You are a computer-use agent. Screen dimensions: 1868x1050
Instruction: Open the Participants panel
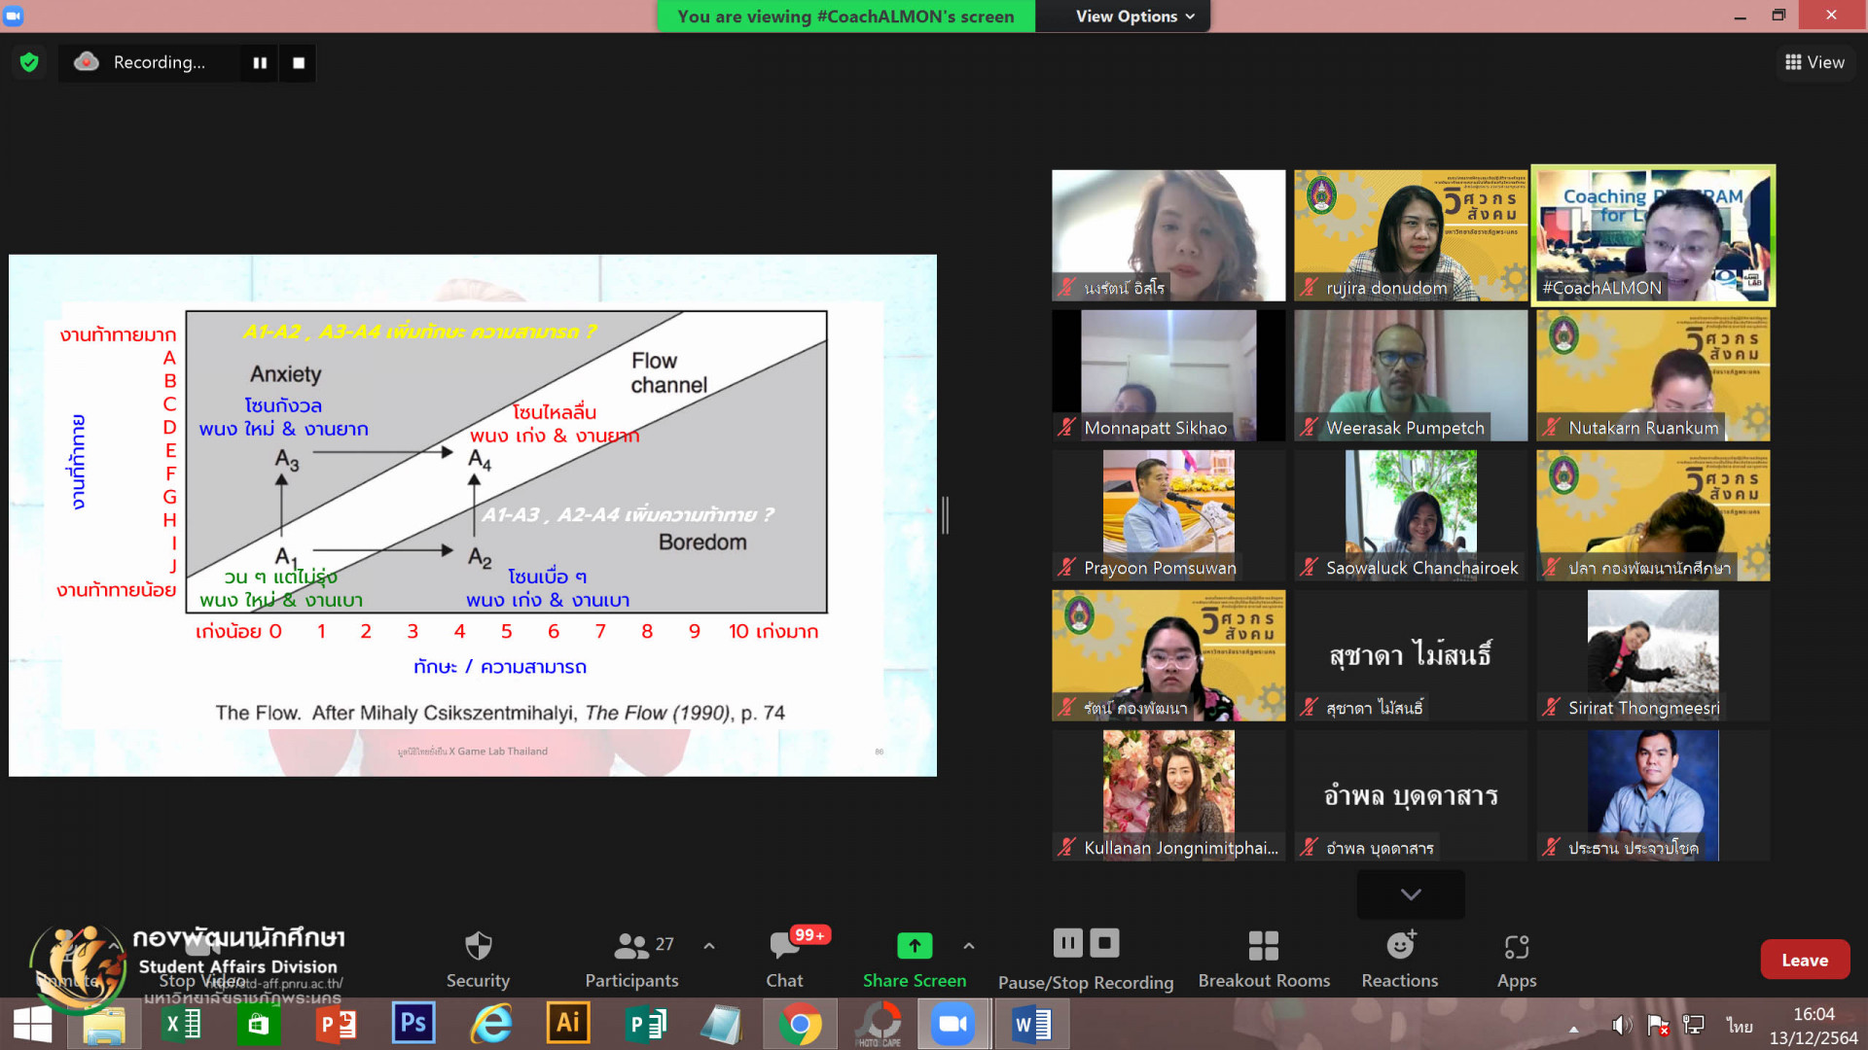coord(631,958)
